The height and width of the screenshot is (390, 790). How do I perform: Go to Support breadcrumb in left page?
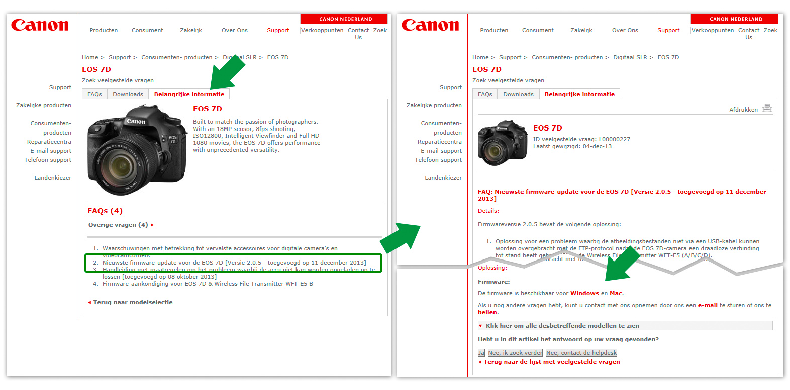coord(120,57)
